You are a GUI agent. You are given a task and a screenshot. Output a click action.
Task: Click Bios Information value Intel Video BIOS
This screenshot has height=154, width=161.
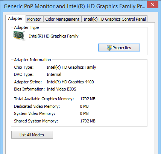coord(61,89)
